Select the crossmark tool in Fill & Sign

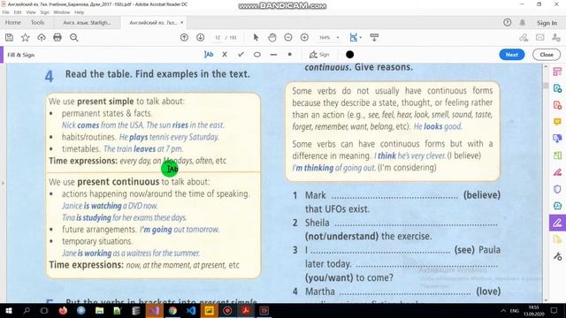pos(225,55)
